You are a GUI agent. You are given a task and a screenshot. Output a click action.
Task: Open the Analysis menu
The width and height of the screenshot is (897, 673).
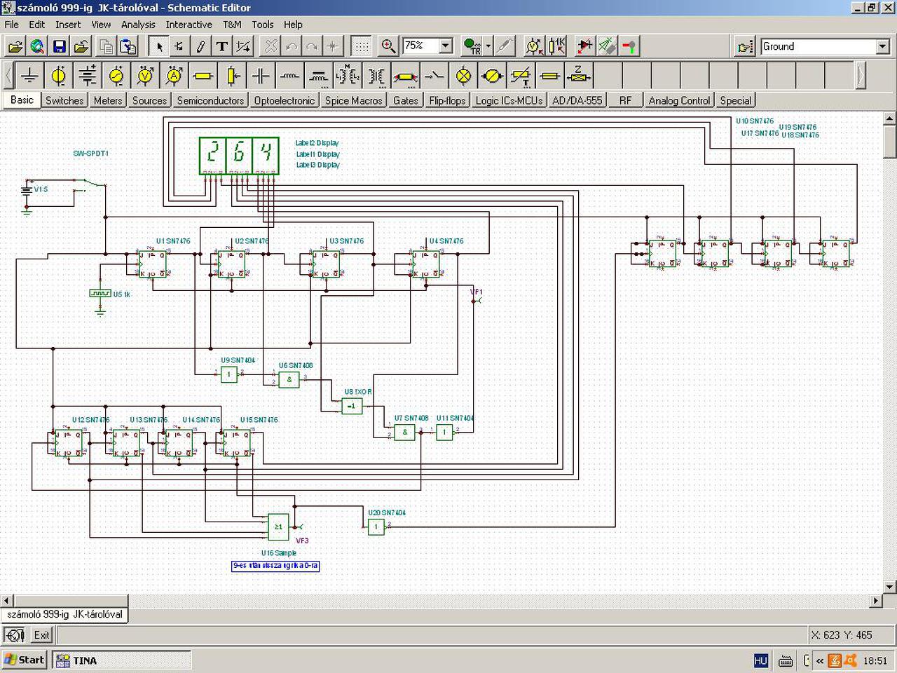pyautogui.click(x=138, y=25)
